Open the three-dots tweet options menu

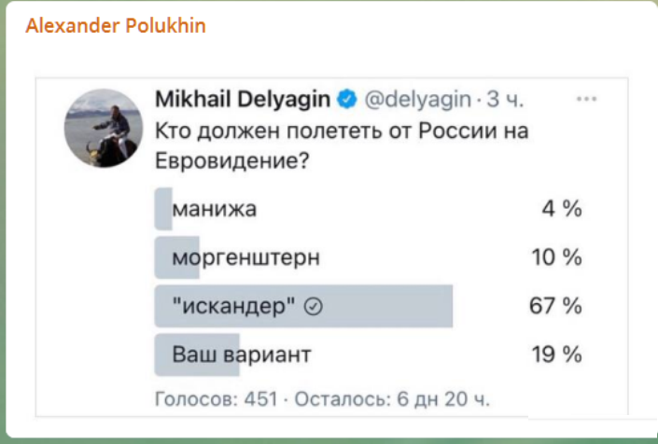point(586,100)
